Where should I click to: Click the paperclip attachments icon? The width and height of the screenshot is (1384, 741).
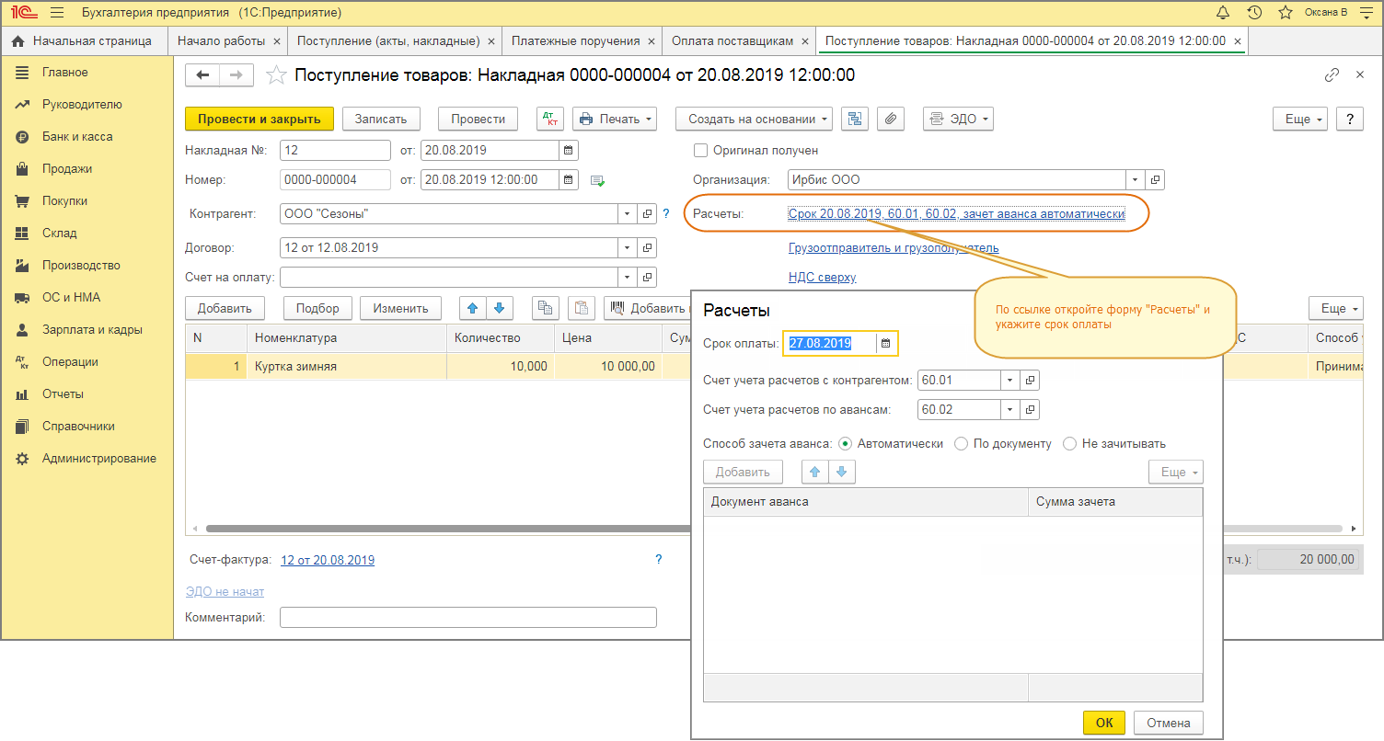click(x=891, y=119)
